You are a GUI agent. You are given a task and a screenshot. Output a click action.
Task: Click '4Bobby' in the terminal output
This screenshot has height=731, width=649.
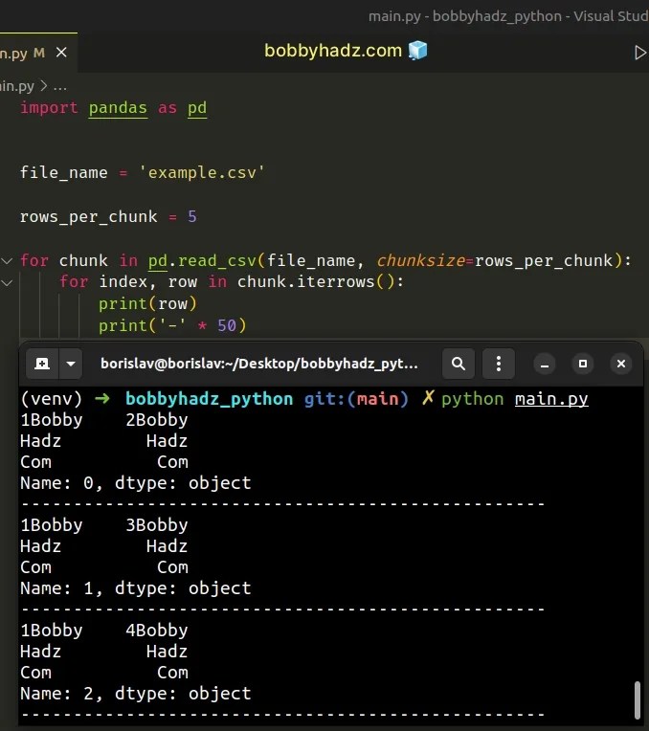[x=156, y=631]
